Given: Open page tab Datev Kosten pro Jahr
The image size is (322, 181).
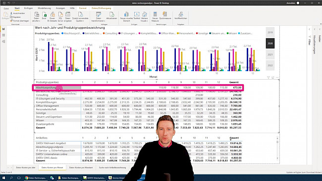Looking at the screenshot, I should [26, 168].
